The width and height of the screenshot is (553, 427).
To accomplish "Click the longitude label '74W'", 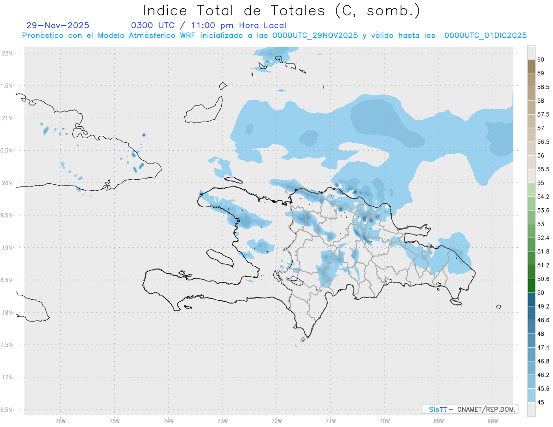I will click(169, 421).
